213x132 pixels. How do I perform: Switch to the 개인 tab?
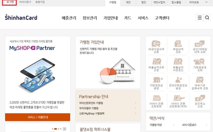(128, 2)
